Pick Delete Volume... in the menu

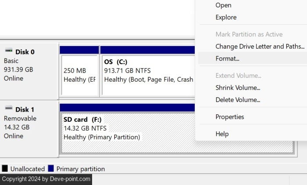tap(238, 100)
